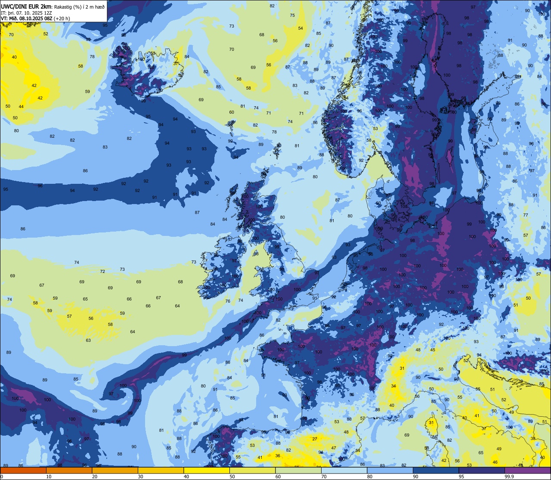551x480 pixels.
Task: Click the humidity value 27 over Spain
Action: (315, 439)
